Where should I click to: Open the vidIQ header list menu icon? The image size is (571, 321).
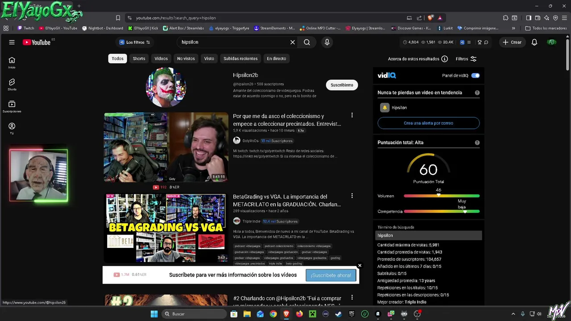[470, 42]
